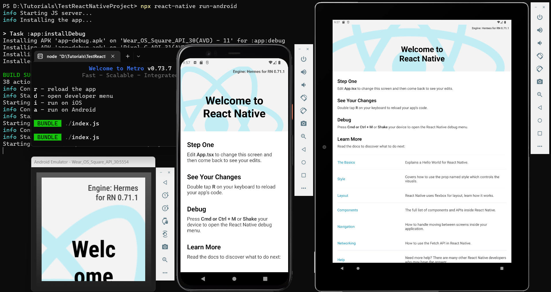Click Overview square on tablet emulator toolbar
Screen dimensions: 551x292
click(540, 133)
